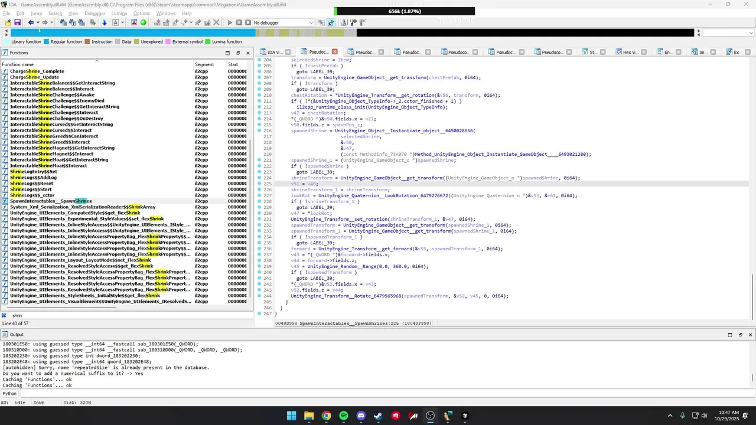Jump back with the left arrow icon

(31, 22)
